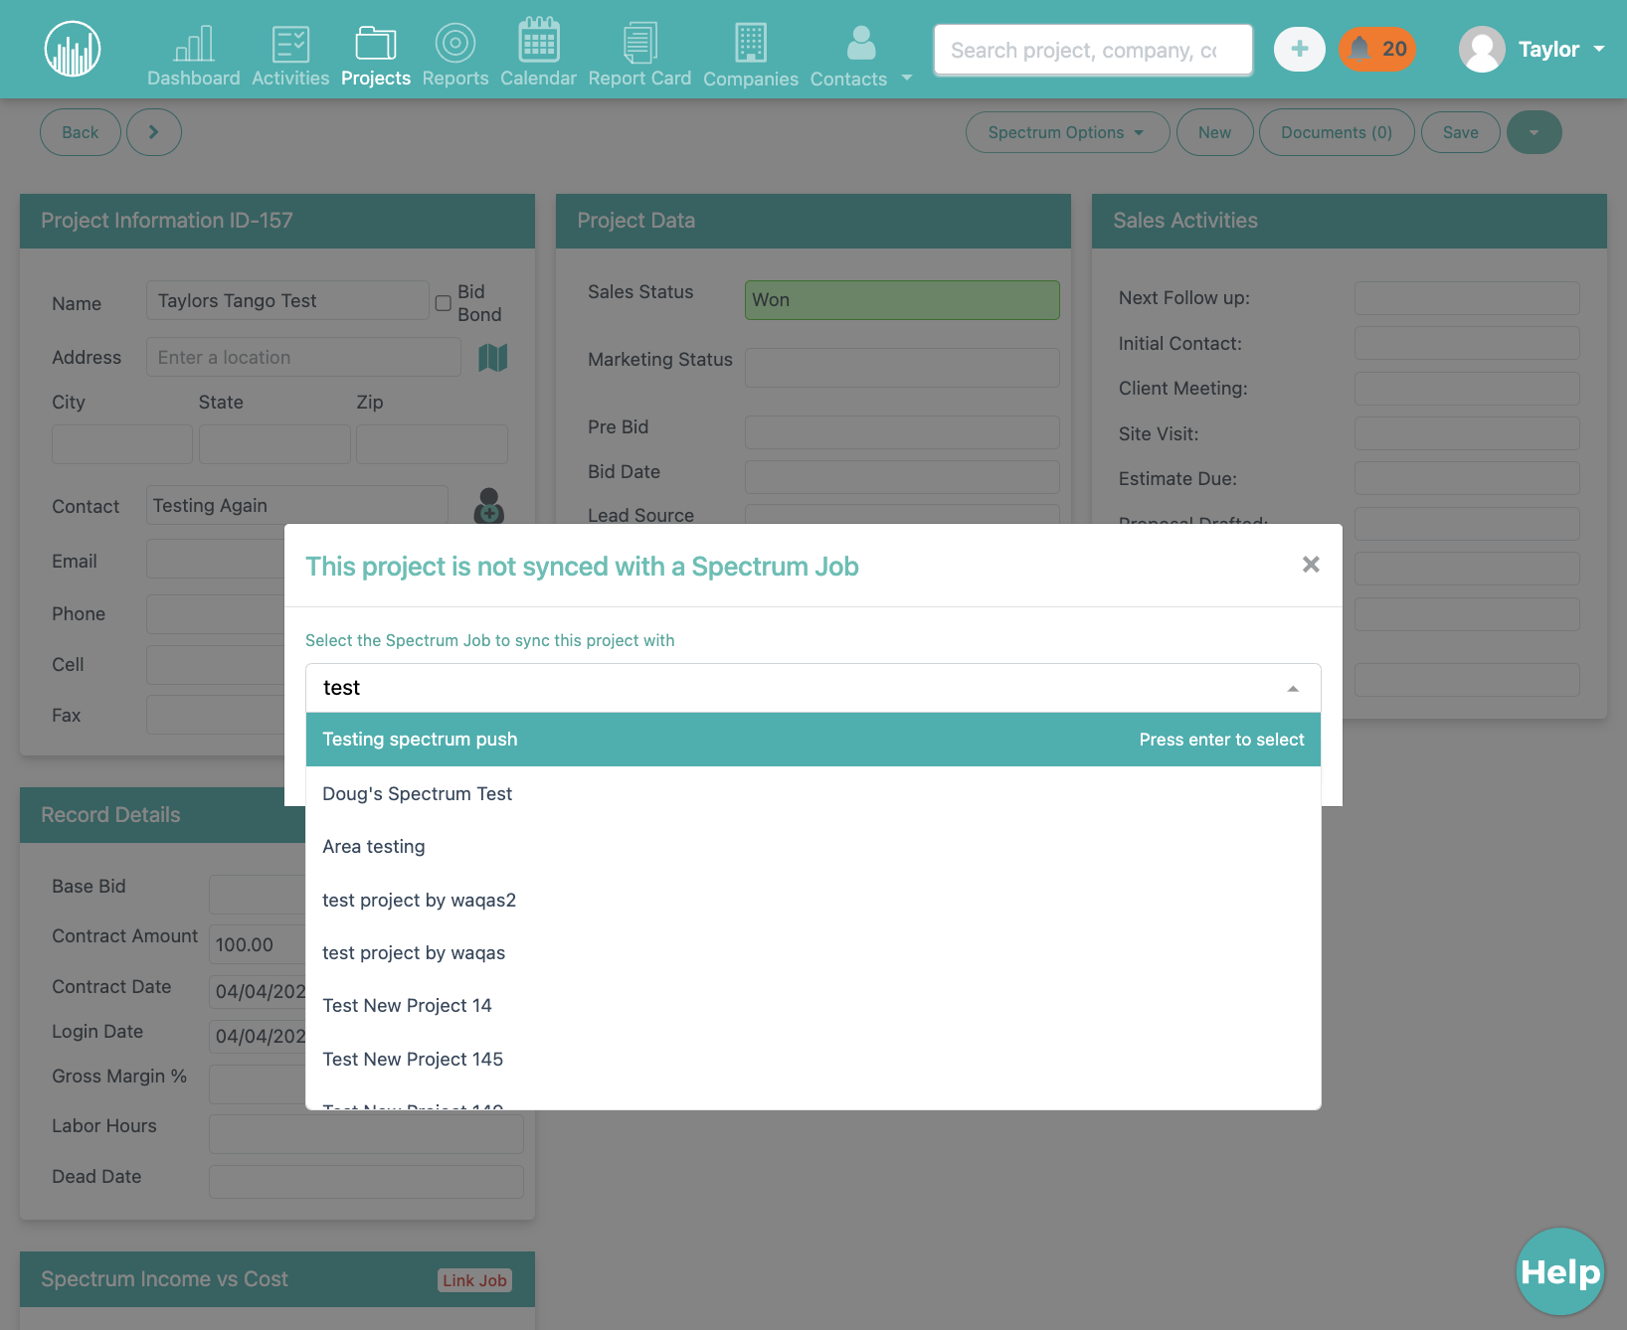Choose Doug's Spectrum Test option
1627x1330 pixels.
813,793
